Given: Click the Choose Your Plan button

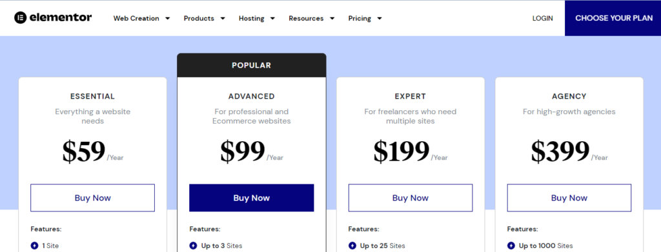Looking at the screenshot, I should [613, 18].
